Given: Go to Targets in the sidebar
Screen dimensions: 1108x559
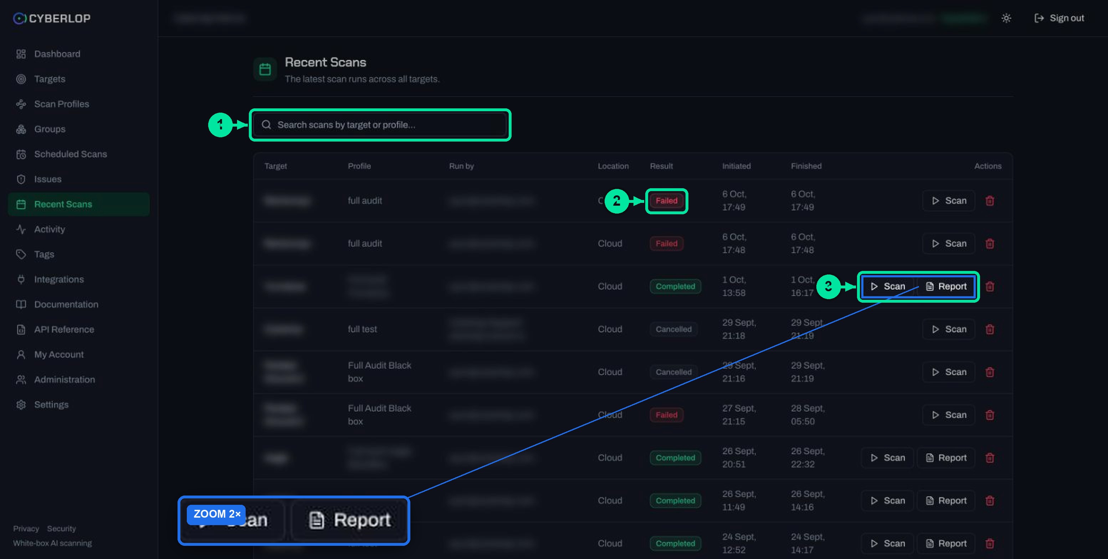Looking at the screenshot, I should pyautogui.click(x=79, y=79).
